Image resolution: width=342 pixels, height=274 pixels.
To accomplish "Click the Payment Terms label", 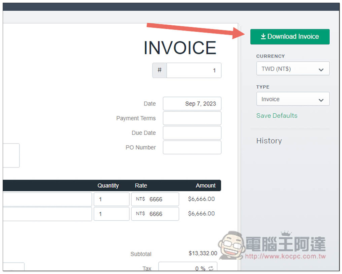I will [136, 118].
